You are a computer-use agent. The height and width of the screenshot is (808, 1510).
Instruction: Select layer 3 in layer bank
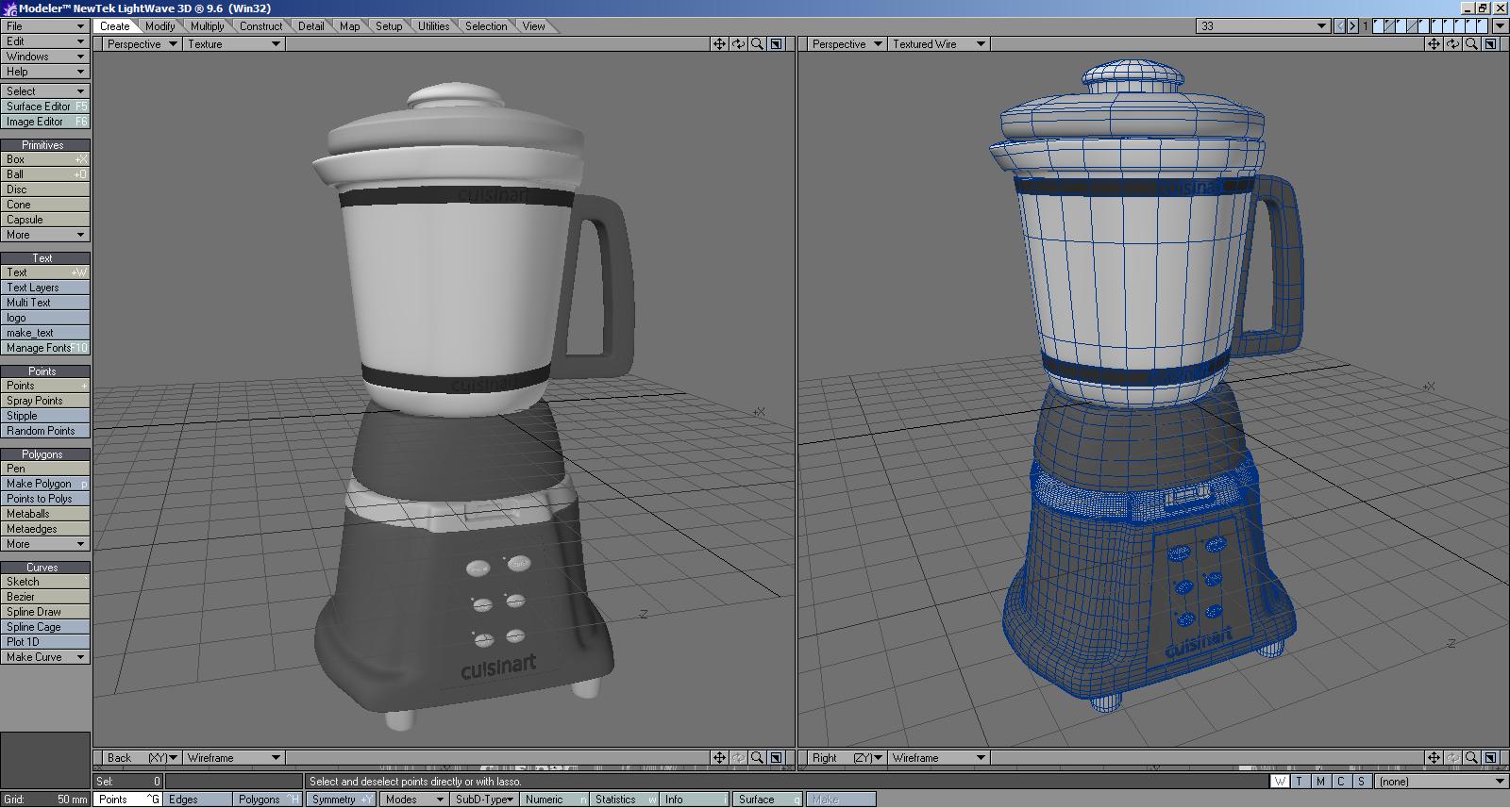pyautogui.click(x=1401, y=26)
